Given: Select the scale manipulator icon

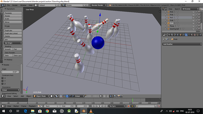Looking at the screenshot, I should (73, 96).
